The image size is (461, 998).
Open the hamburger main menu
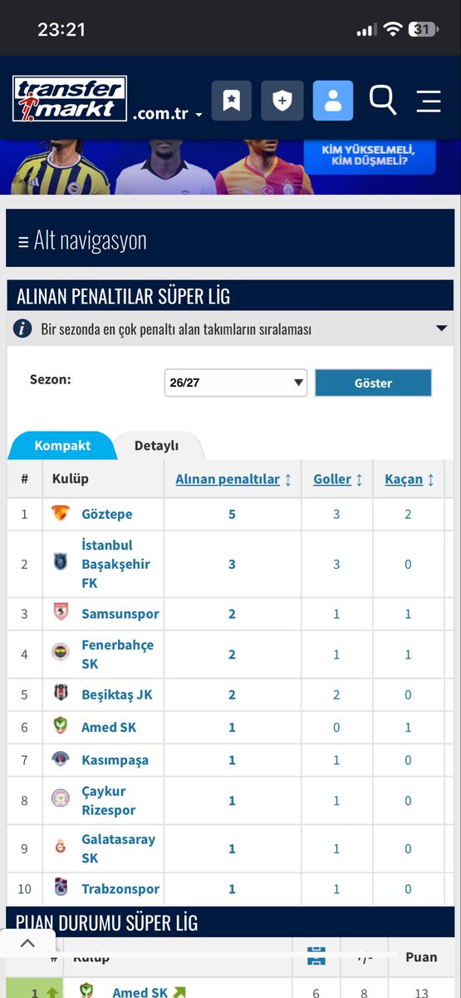(429, 101)
